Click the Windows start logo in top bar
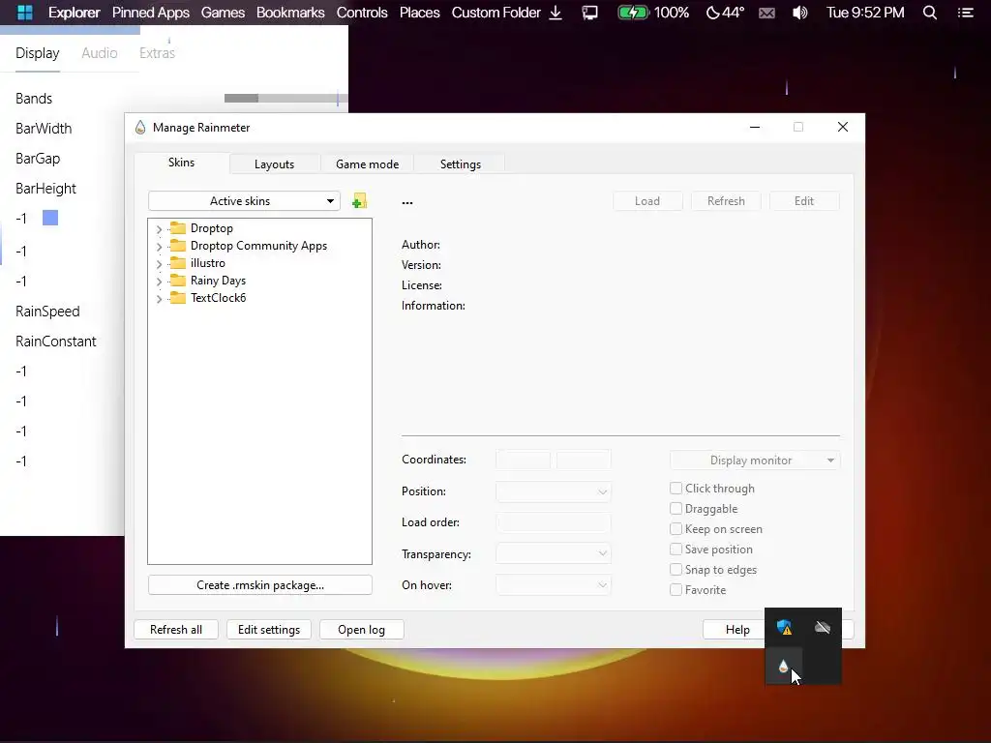Viewport: 991px width, 743px height. 24,13
